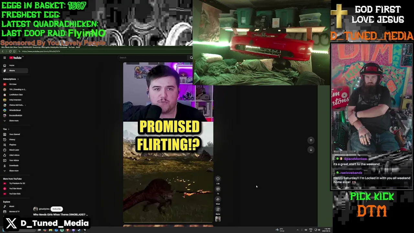Show hidden system tray icons
This screenshot has width=414, height=233.
(298, 230)
